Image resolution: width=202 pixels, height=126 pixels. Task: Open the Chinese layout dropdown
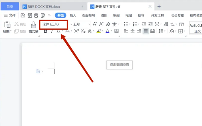click(161, 24)
